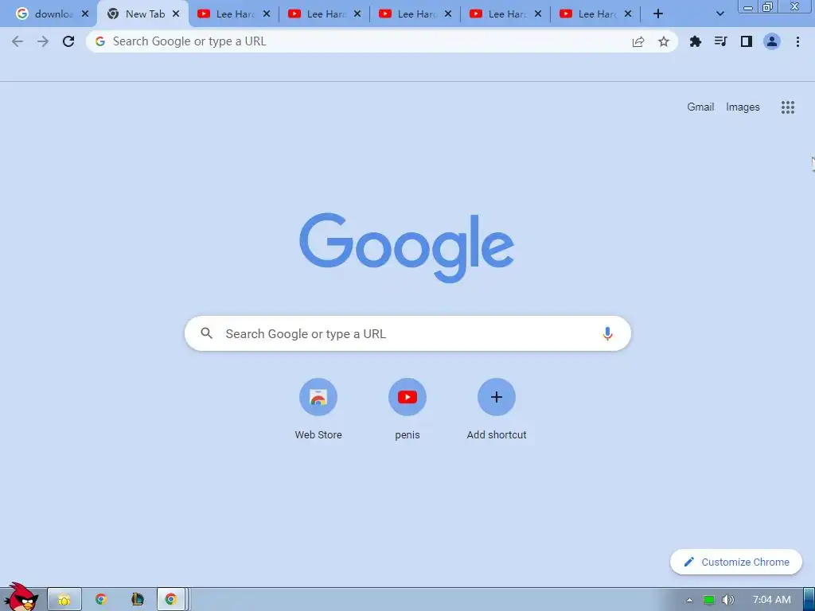This screenshot has width=815, height=611.
Task: Open Customize Chrome
Action: click(x=736, y=562)
